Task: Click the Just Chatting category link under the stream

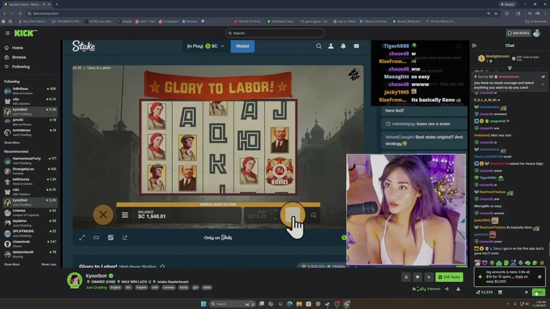Action: [x=96, y=288]
